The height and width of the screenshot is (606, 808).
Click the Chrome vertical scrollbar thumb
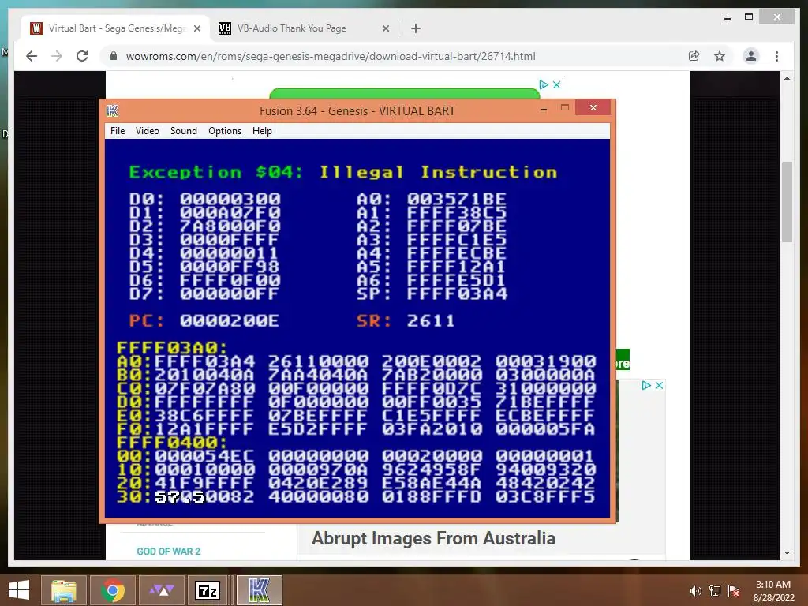787,201
